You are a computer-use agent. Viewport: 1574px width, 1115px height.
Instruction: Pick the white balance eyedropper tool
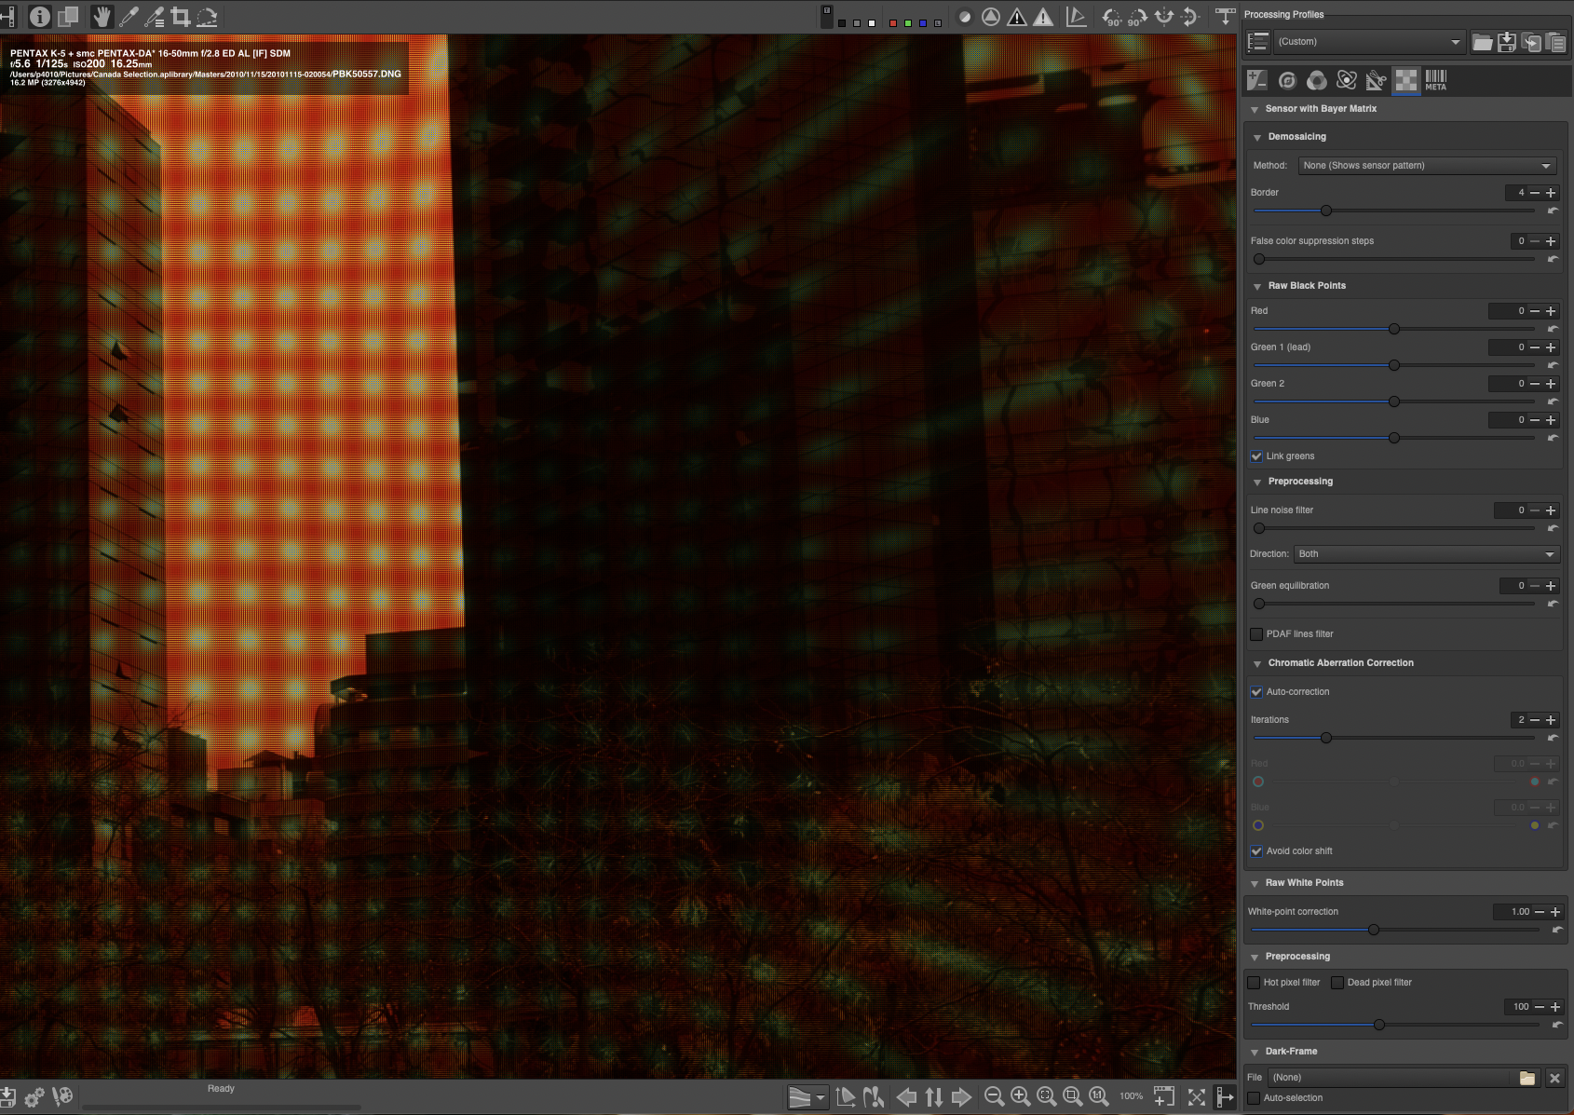tap(129, 17)
